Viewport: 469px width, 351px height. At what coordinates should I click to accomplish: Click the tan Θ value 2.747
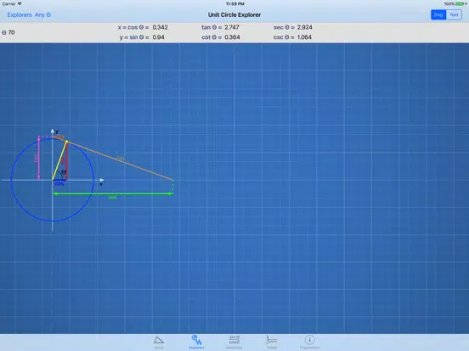click(232, 27)
